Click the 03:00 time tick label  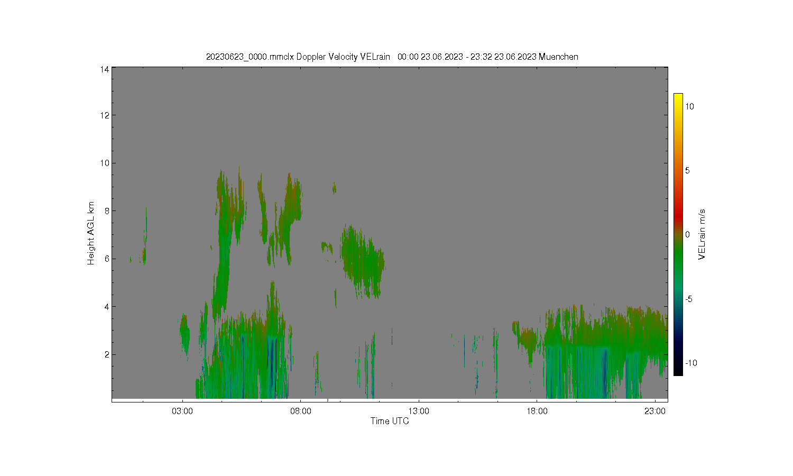tap(182, 411)
